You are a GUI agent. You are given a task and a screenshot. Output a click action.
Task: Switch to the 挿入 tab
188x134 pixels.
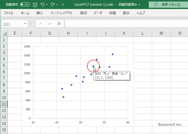coord(40,13)
